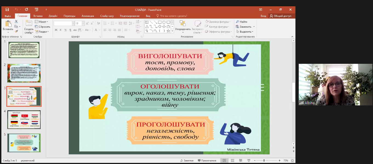Click the text shadow (S) icon
The width and height of the screenshot is (373, 164).
[x=70, y=30]
